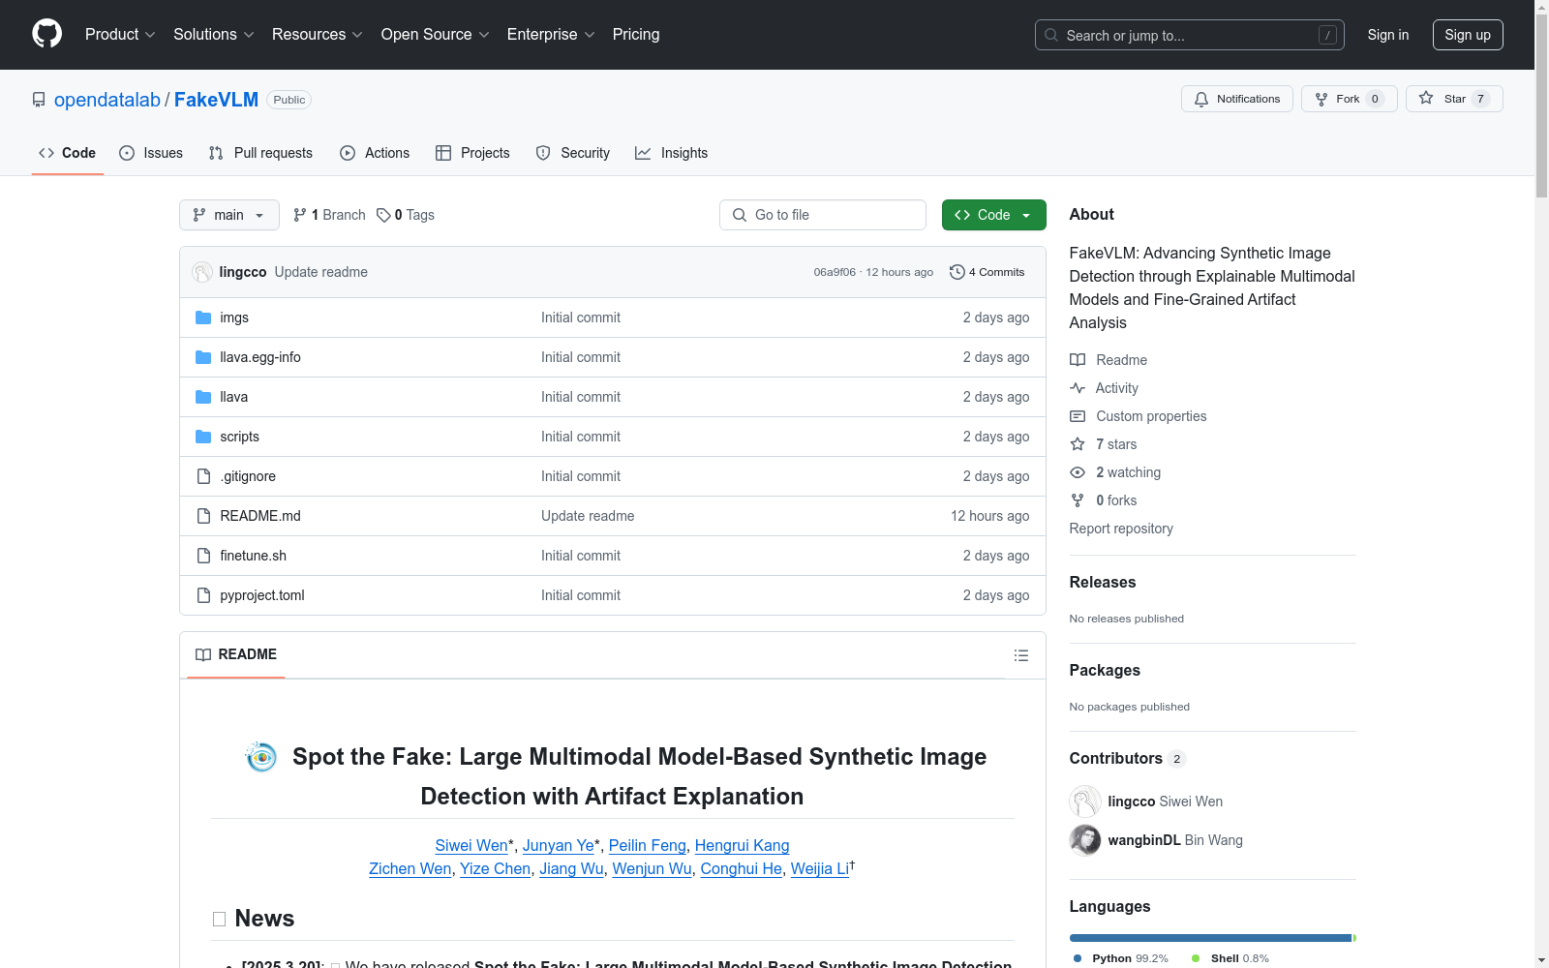The height and width of the screenshot is (968, 1549).
Task: Click the GitHub logo icon
Action: 46,34
